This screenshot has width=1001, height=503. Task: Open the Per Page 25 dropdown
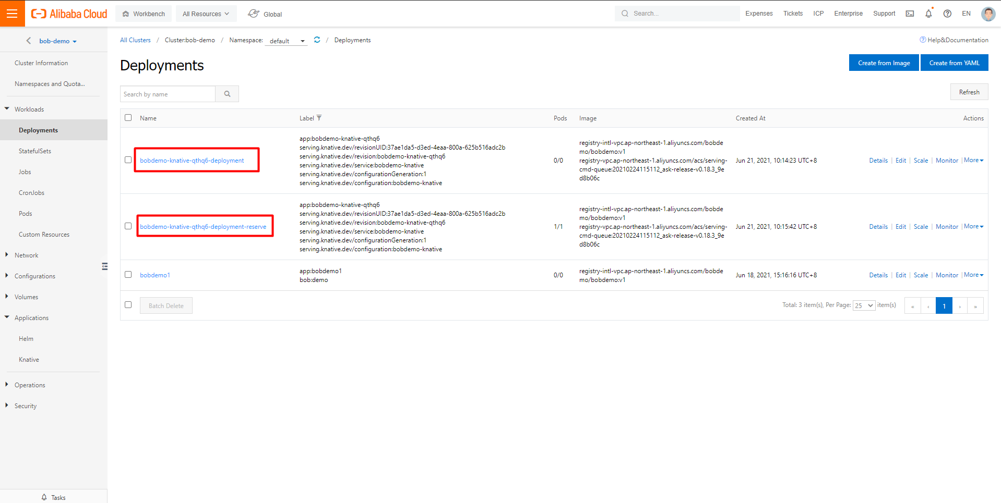coord(864,305)
